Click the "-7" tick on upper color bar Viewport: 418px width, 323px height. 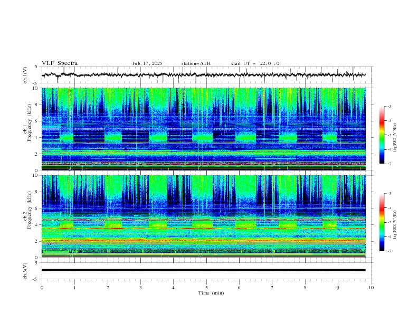click(389, 164)
